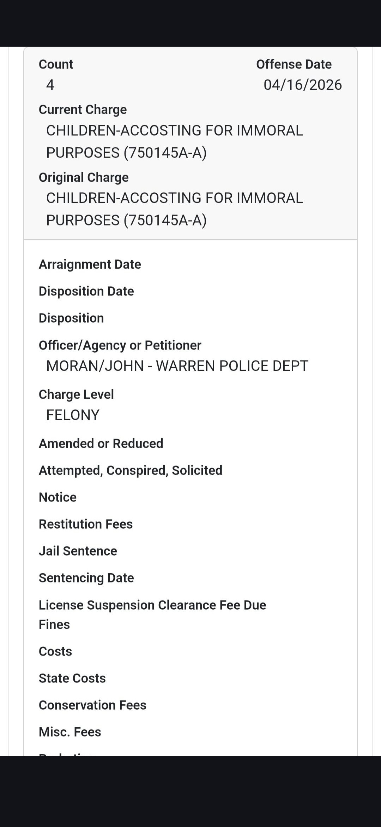Select the Sentencing Date label
Viewport: 381px width, 827px height.
(x=86, y=578)
